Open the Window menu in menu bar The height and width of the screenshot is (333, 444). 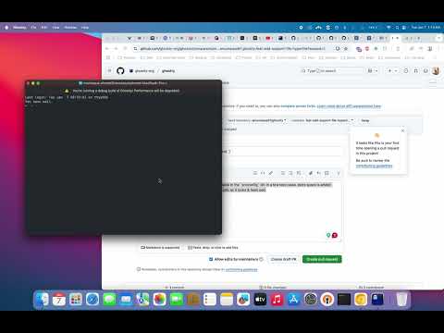click(70, 28)
